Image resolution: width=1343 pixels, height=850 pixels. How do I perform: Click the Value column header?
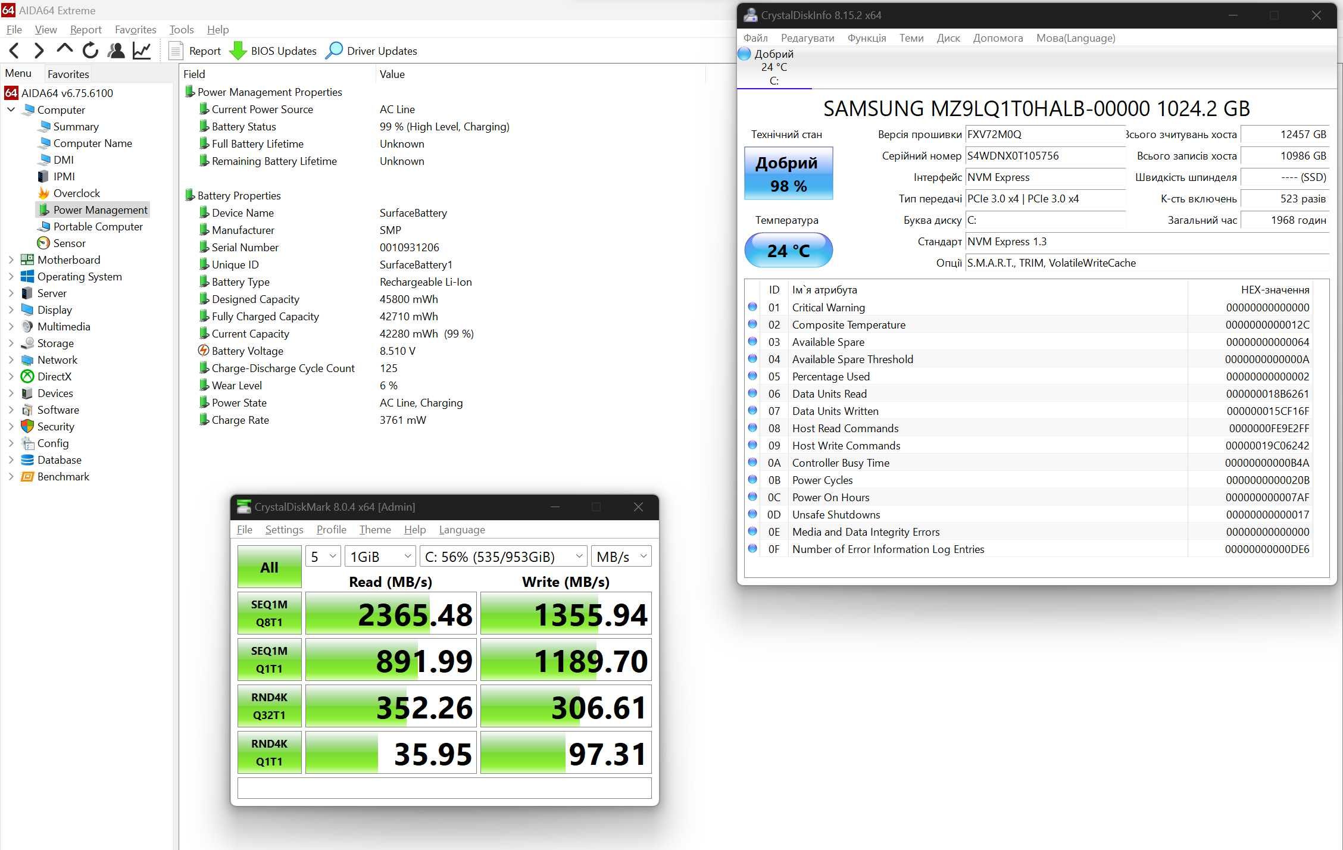click(541, 74)
